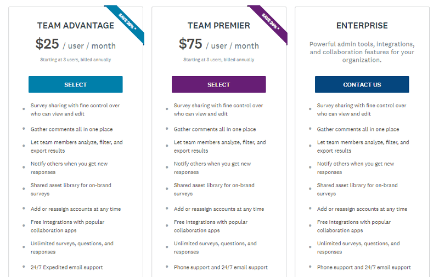Click 24/7 Expedited email support in Team Advantage
The height and width of the screenshot is (277, 439).
pos(67,267)
